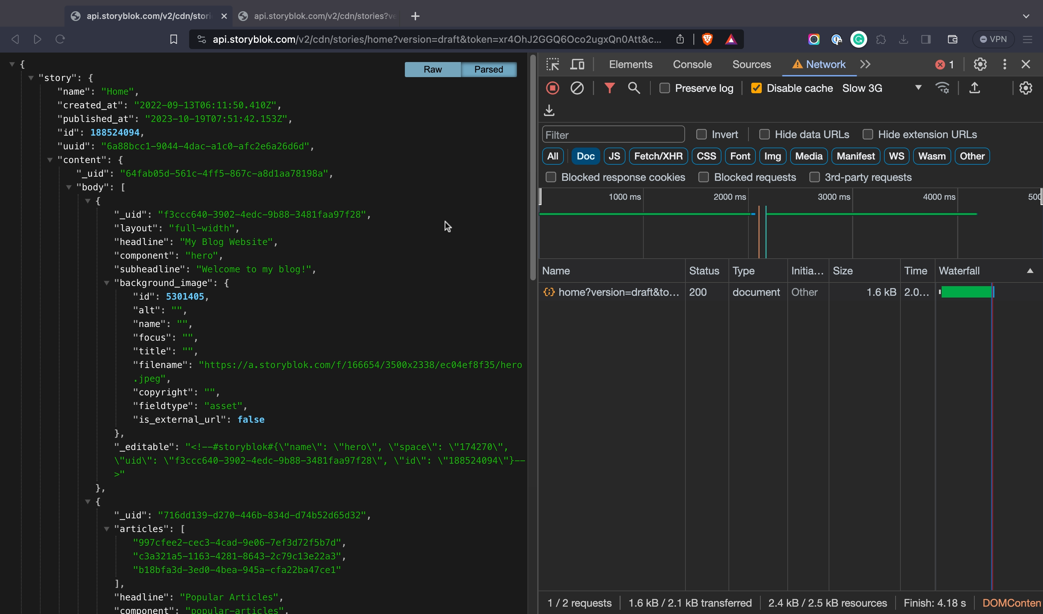The image size is (1043, 614).
Task: Toggle the device toolbar icon
Action: tap(577, 64)
